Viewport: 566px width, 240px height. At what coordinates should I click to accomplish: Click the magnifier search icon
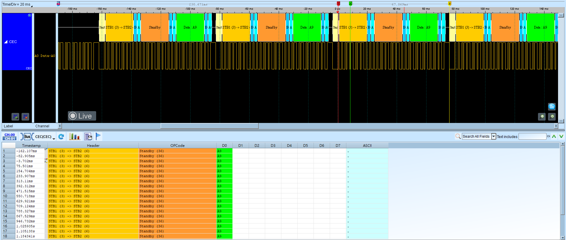coord(458,136)
